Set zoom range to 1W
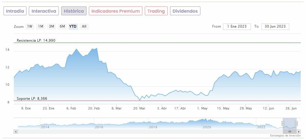 [x=30, y=26]
